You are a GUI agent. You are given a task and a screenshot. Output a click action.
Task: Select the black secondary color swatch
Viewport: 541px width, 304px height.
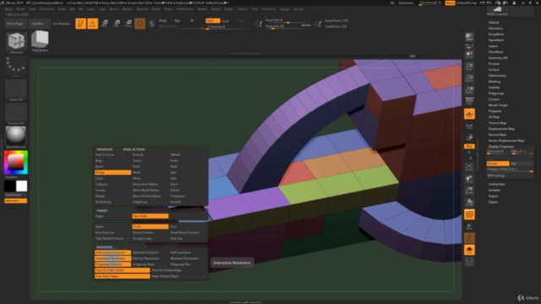pyautogui.click(x=9, y=186)
